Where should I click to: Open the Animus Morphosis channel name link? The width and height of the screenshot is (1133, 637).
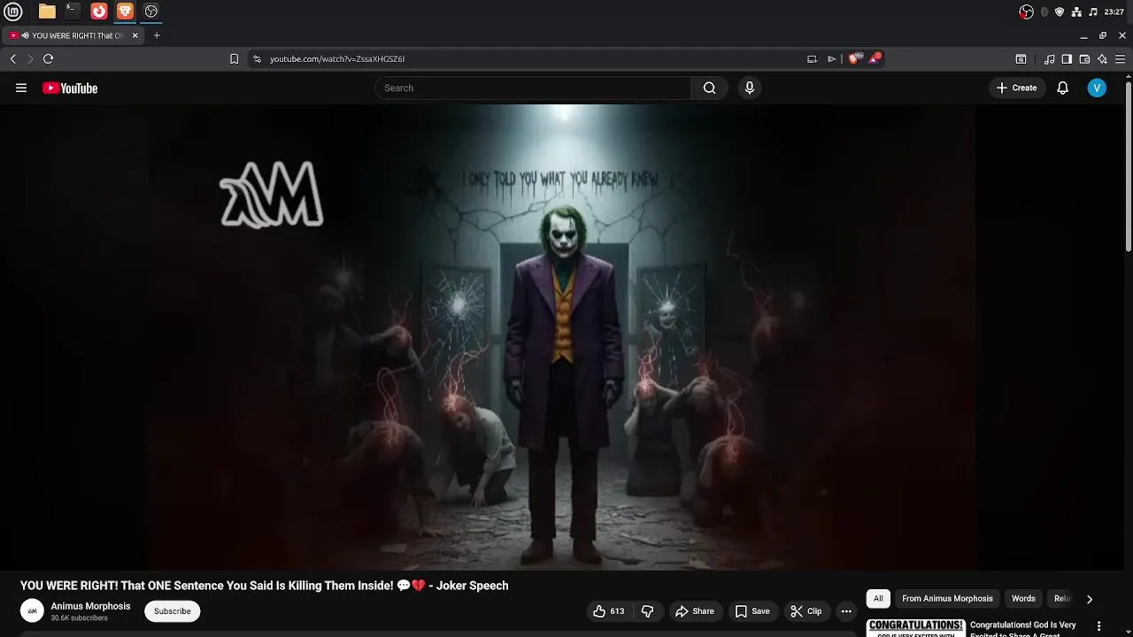coord(90,606)
